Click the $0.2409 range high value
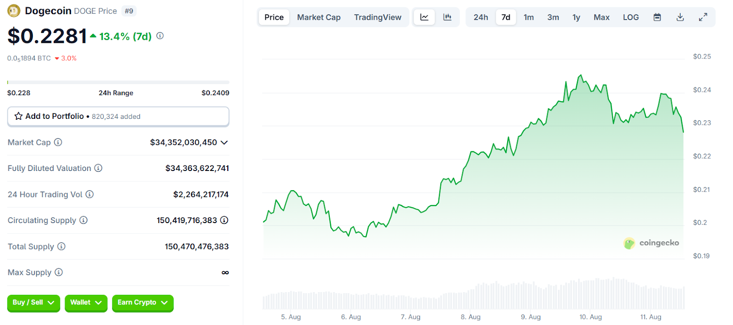 (215, 93)
